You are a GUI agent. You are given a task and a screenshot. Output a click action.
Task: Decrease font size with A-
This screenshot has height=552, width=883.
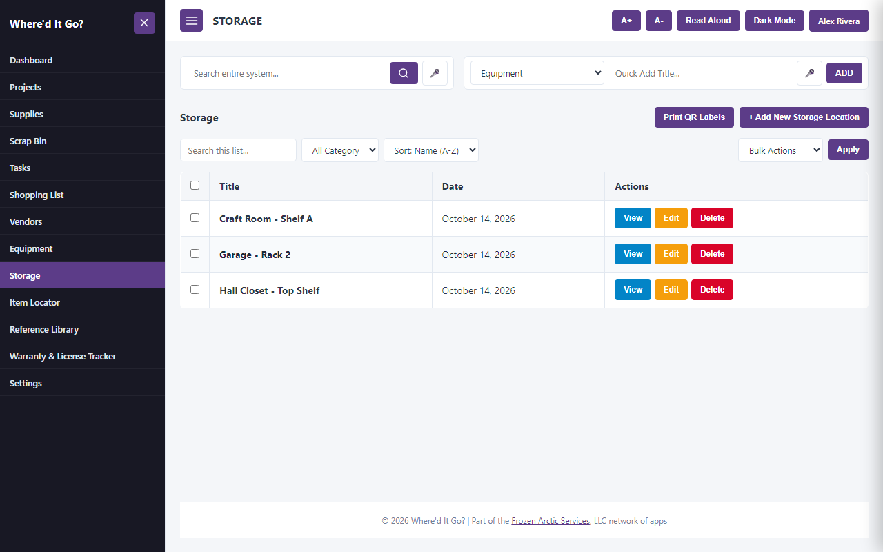[659, 21]
